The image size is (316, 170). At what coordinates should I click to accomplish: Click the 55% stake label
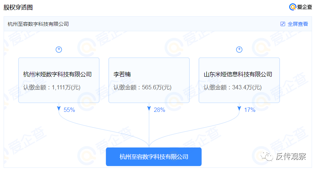(69, 110)
